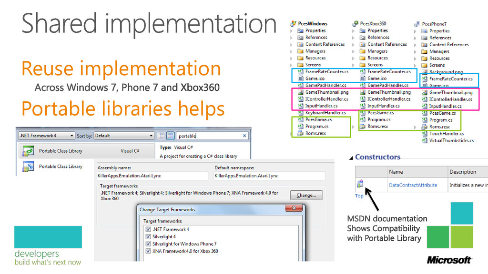Click the Properties folder icon under PcesWindows
488x274 pixels.
point(300,30)
